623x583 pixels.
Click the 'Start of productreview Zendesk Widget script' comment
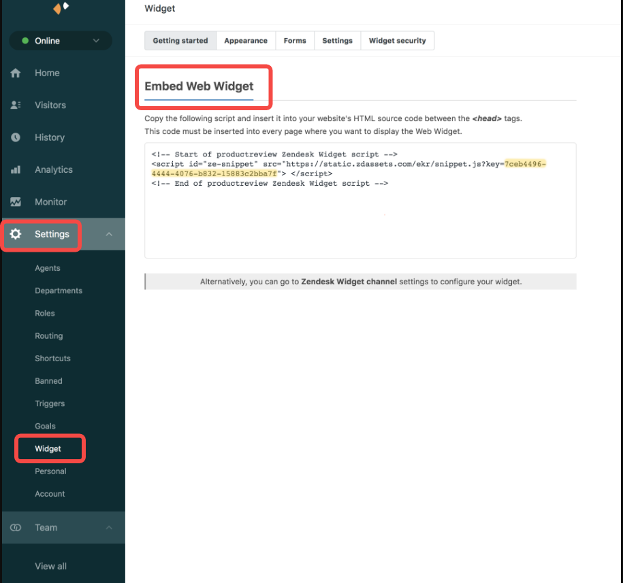point(274,154)
